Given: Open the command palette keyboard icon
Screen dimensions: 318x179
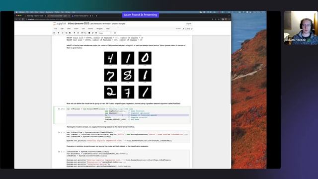Looking at the screenshot, I should point(115,33).
